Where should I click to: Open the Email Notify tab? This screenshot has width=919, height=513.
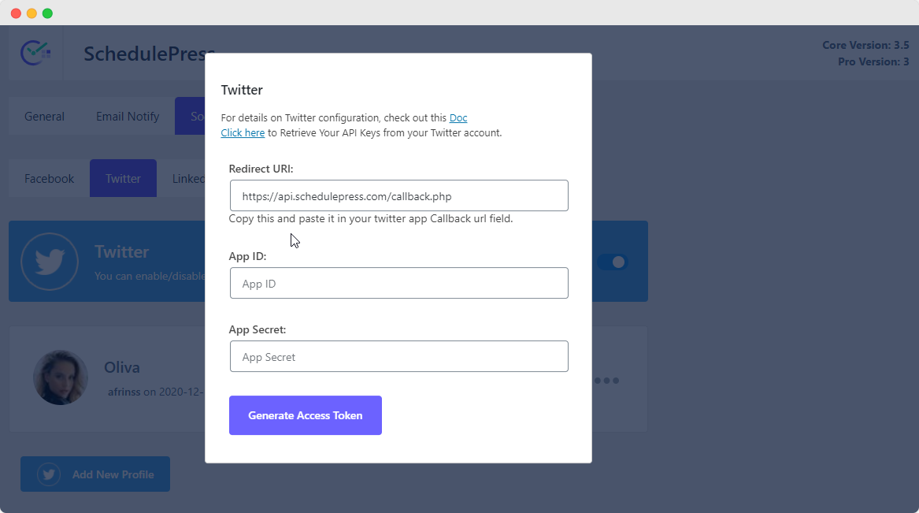tap(128, 116)
